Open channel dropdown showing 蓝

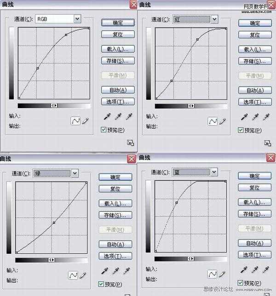click(x=214, y=172)
